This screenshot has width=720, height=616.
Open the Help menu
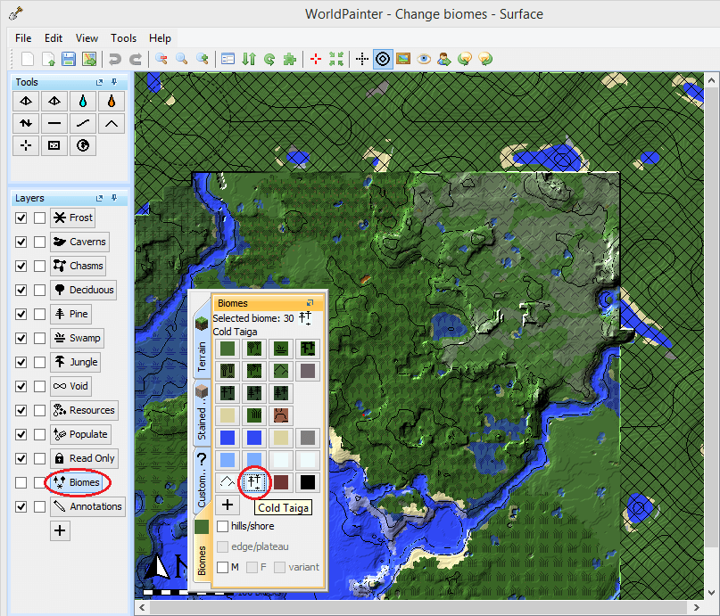coord(160,38)
